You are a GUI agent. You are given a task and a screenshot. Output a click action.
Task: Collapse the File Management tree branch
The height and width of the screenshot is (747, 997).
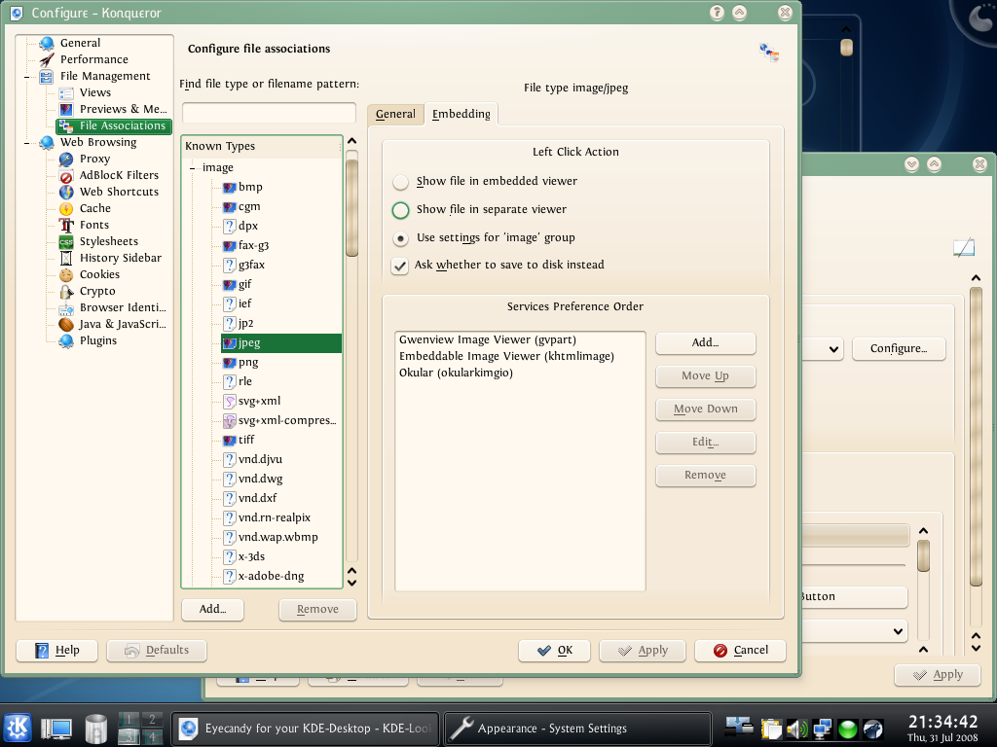click(26, 77)
